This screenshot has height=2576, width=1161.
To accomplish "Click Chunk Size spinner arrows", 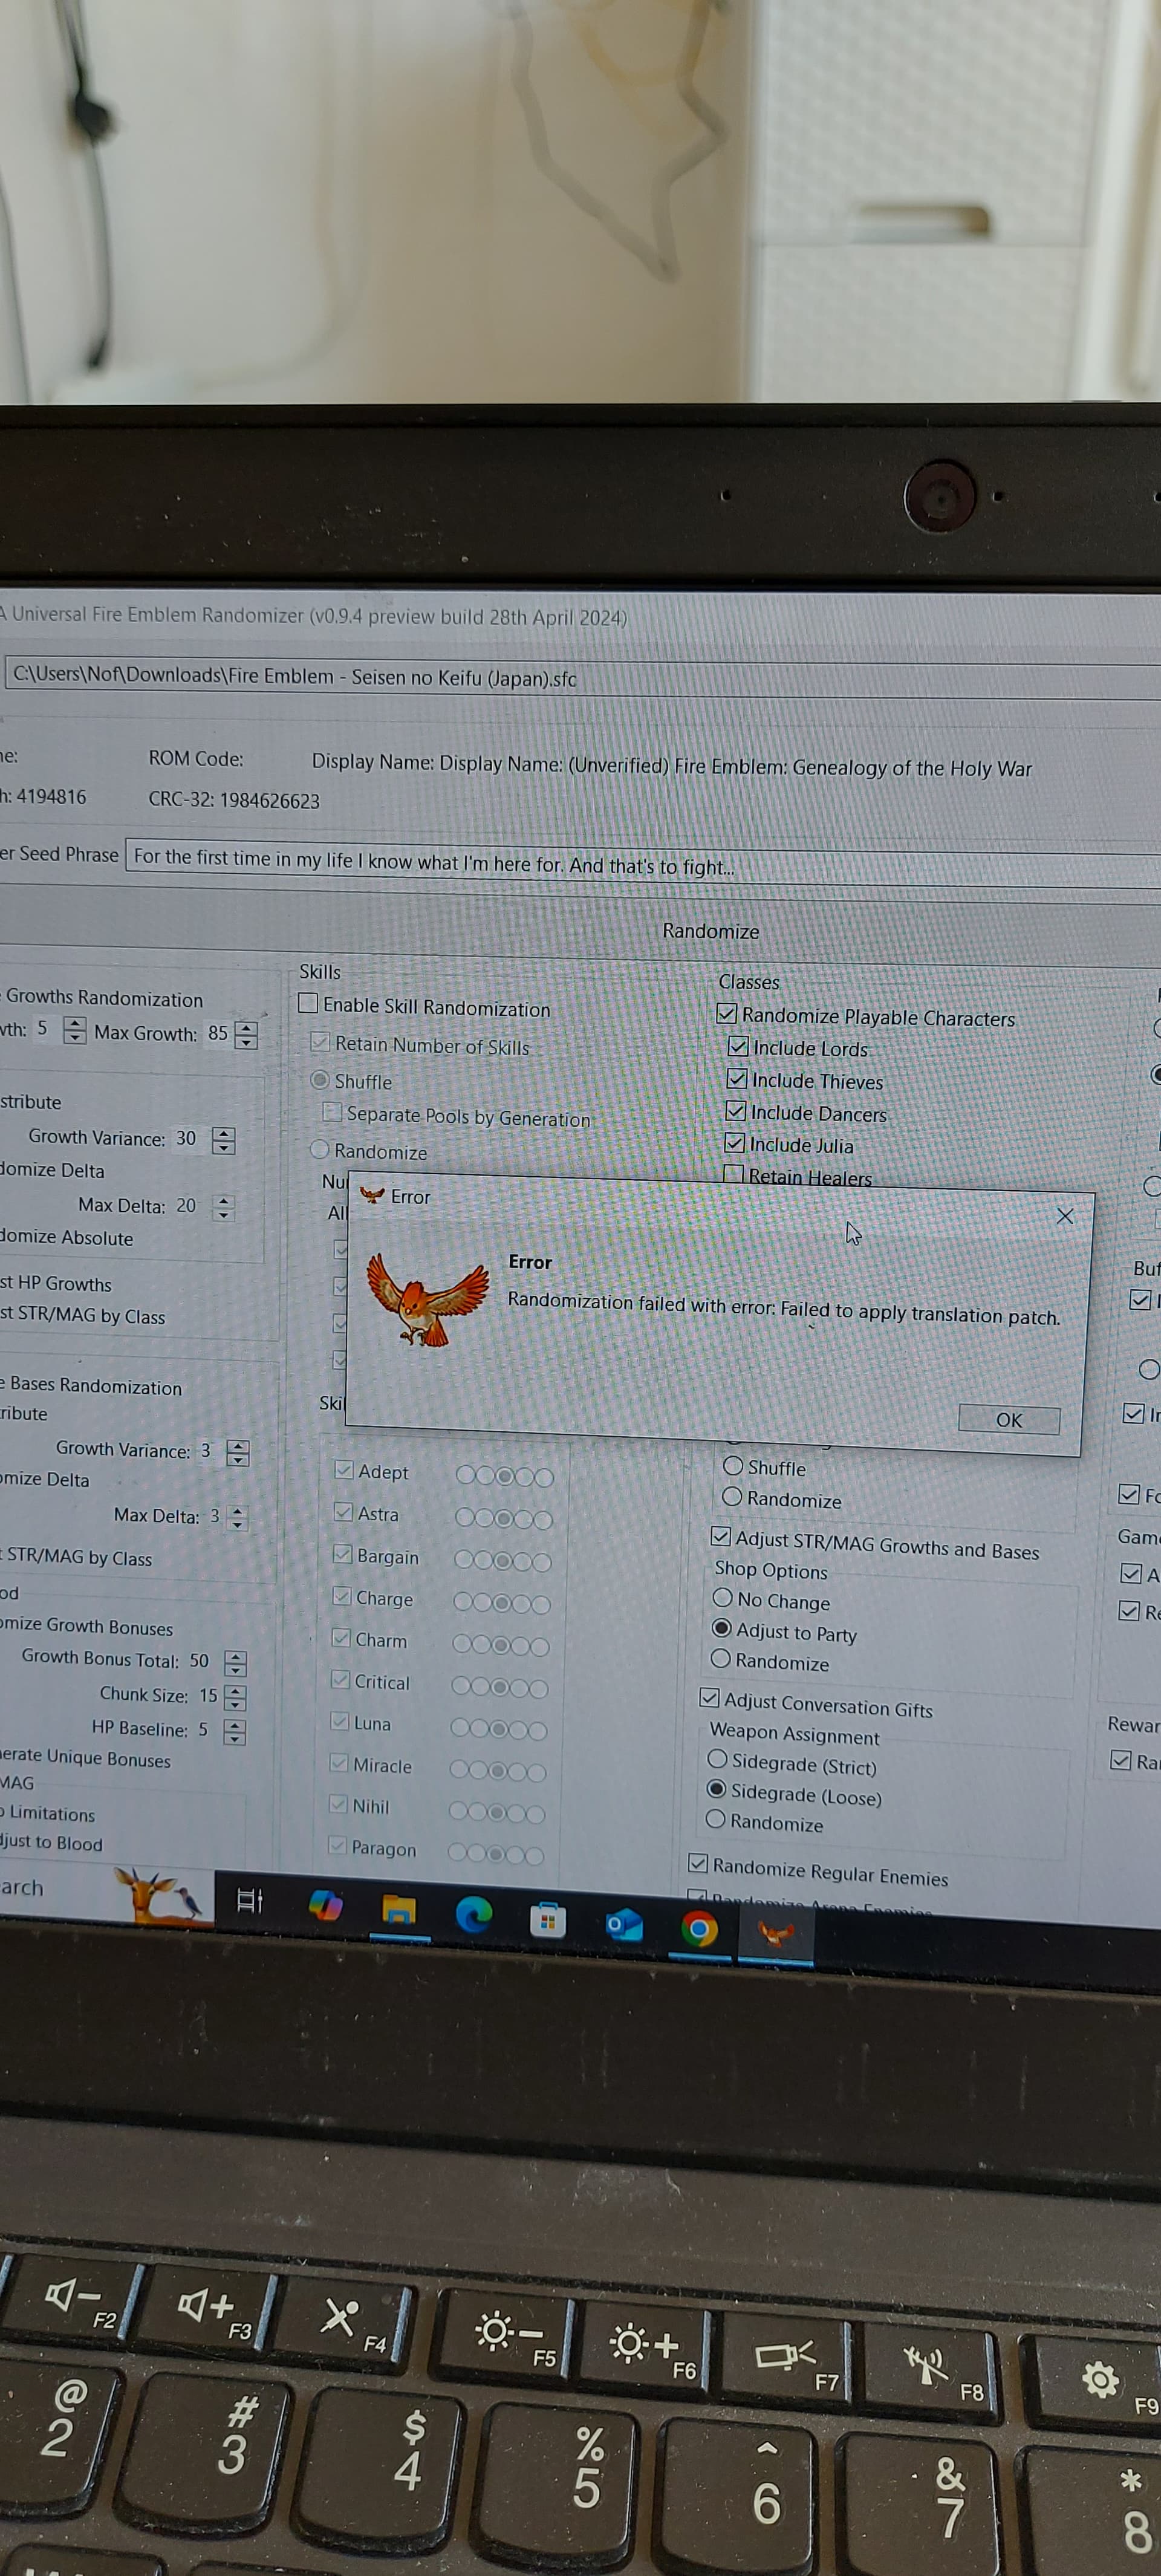I will pos(235,1697).
